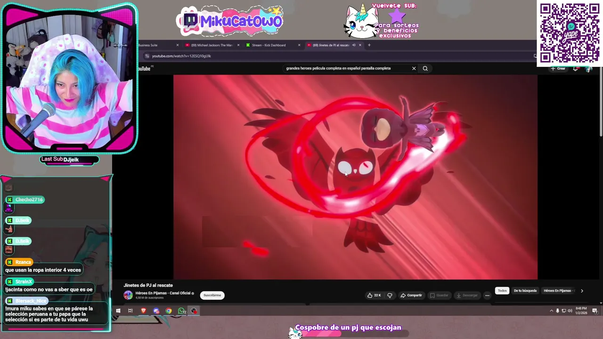Like the video showing 22 K
Image resolution: width=603 pixels, height=339 pixels.
point(374,295)
